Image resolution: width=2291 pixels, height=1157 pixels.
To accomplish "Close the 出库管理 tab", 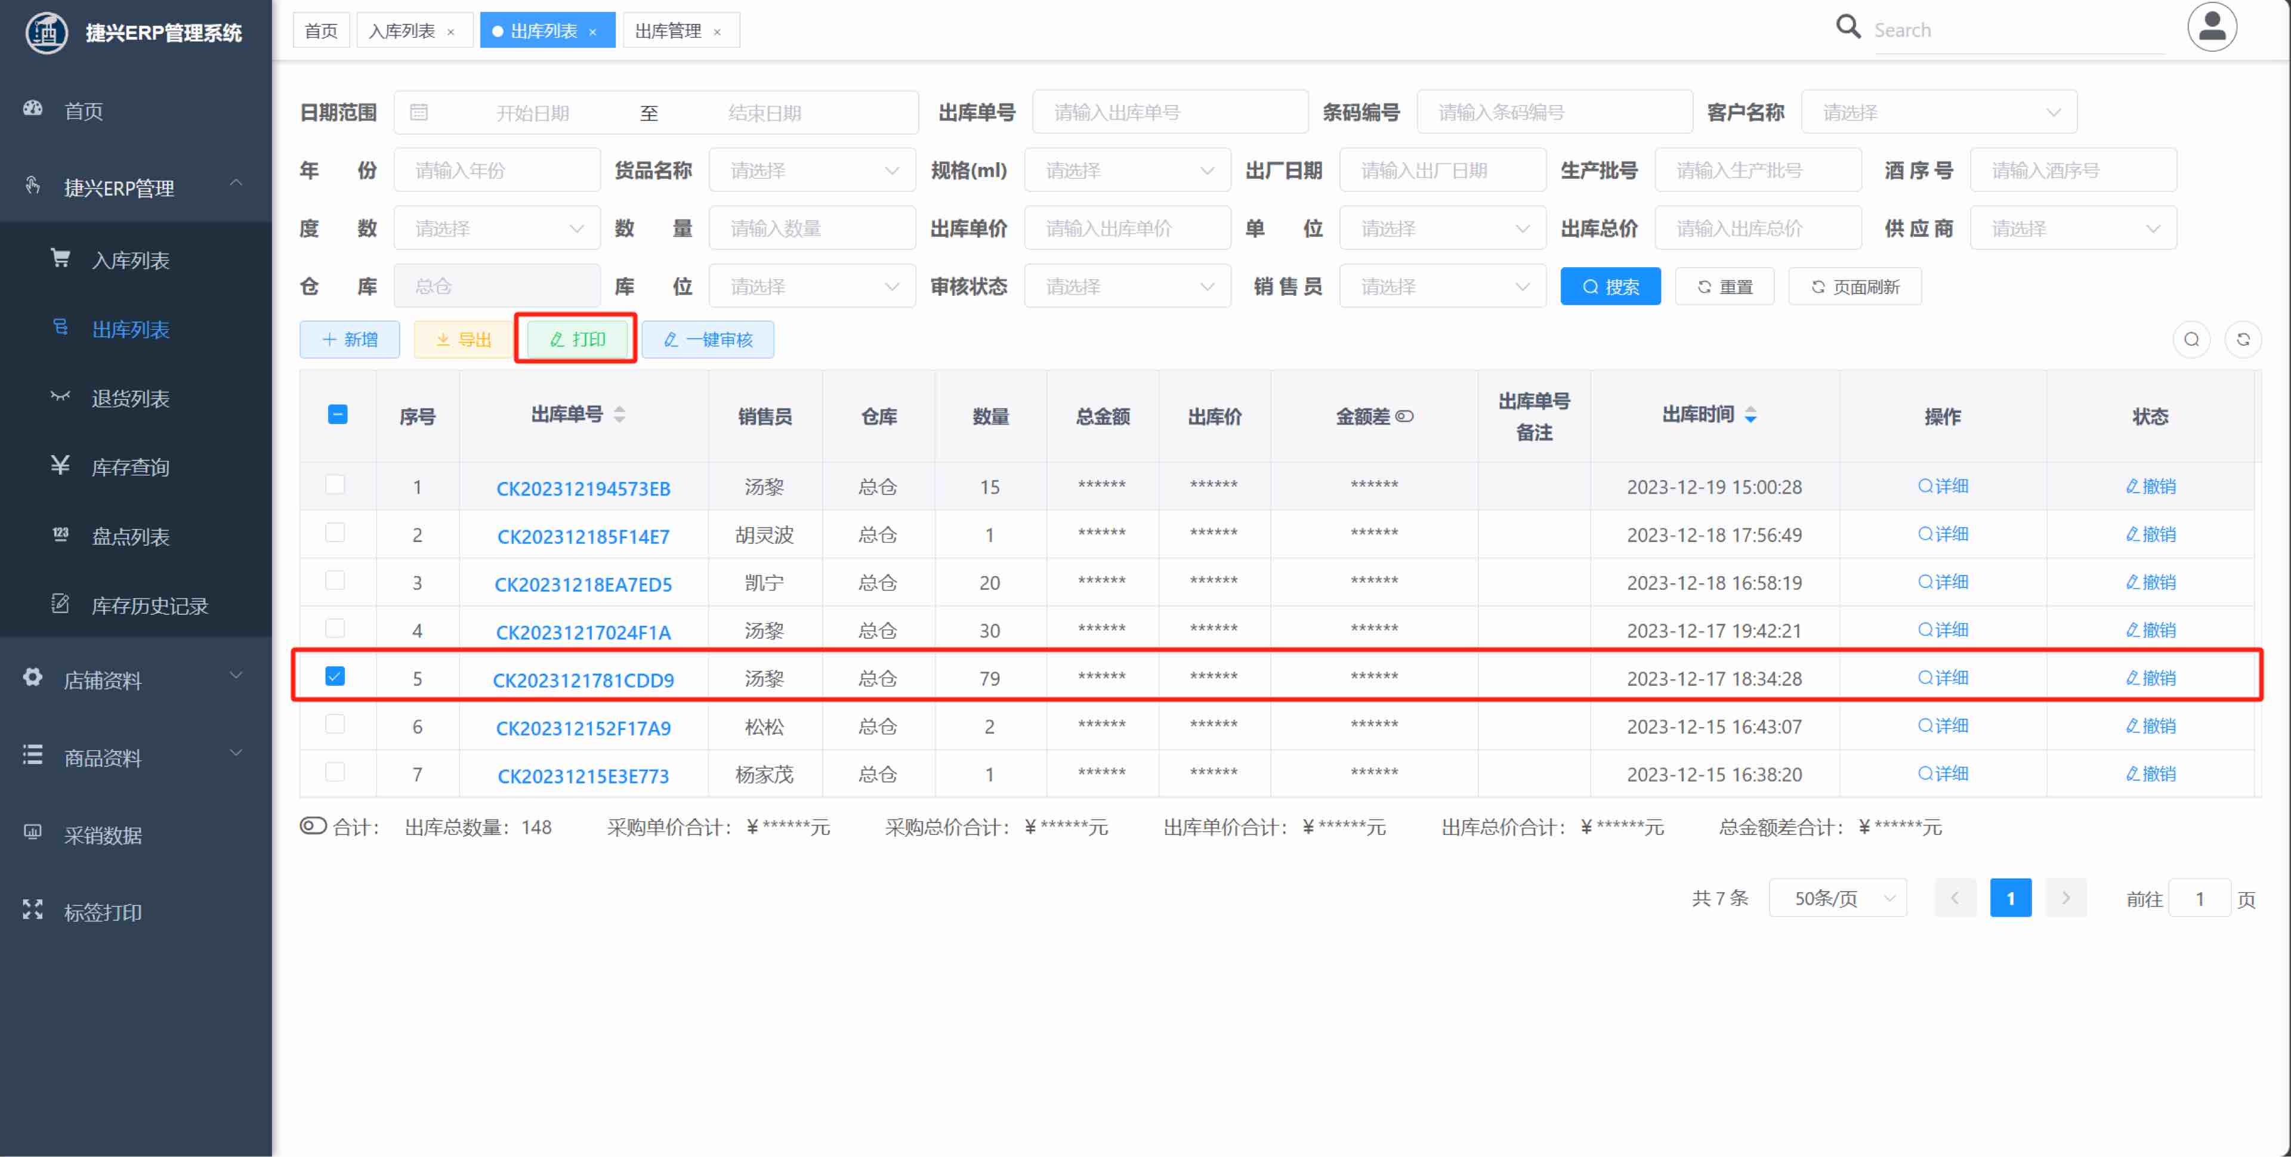I will pos(717,32).
